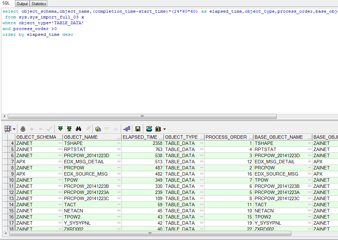338x240 pixels.
Task: Click the grid's horizontal scrollbar
Action: [150, 234]
